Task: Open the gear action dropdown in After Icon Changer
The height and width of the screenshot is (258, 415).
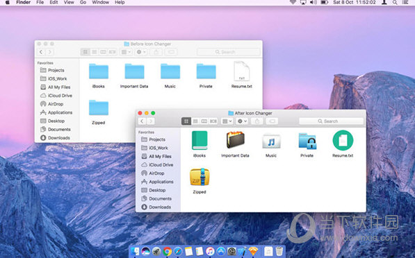Action: 242,121
